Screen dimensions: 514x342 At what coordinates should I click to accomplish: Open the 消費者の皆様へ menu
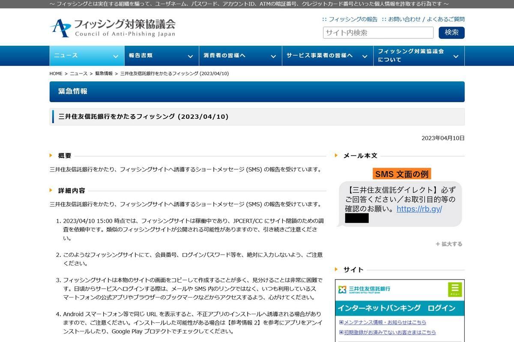click(240, 56)
